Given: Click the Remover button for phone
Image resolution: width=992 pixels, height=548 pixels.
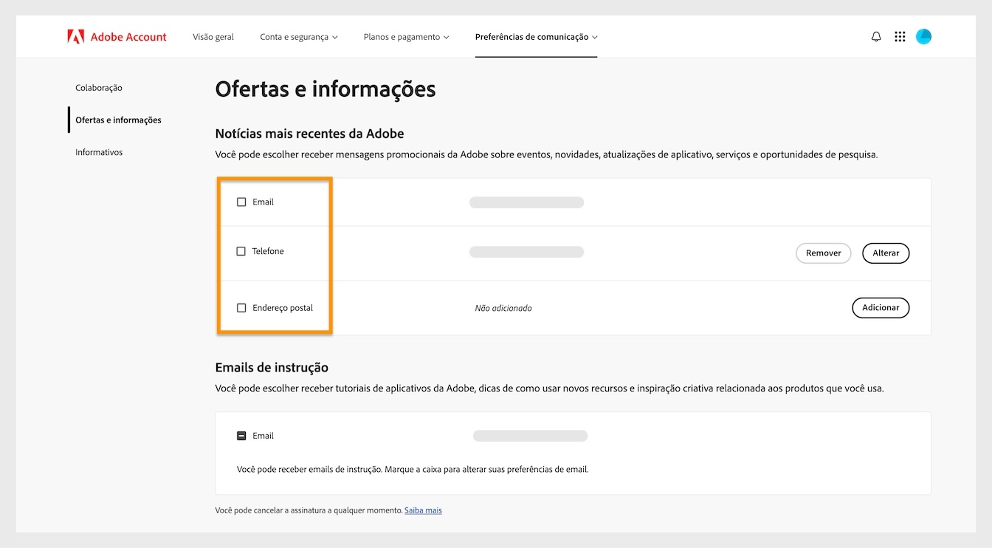Looking at the screenshot, I should [823, 253].
